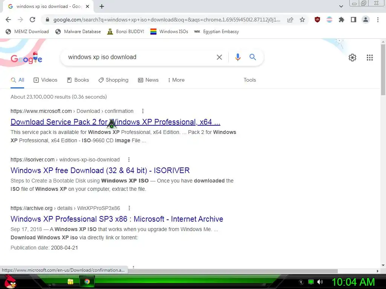This screenshot has width=386, height=289.
Task: Click the lock icon in the address bar
Action: click(x=47, y=20)
